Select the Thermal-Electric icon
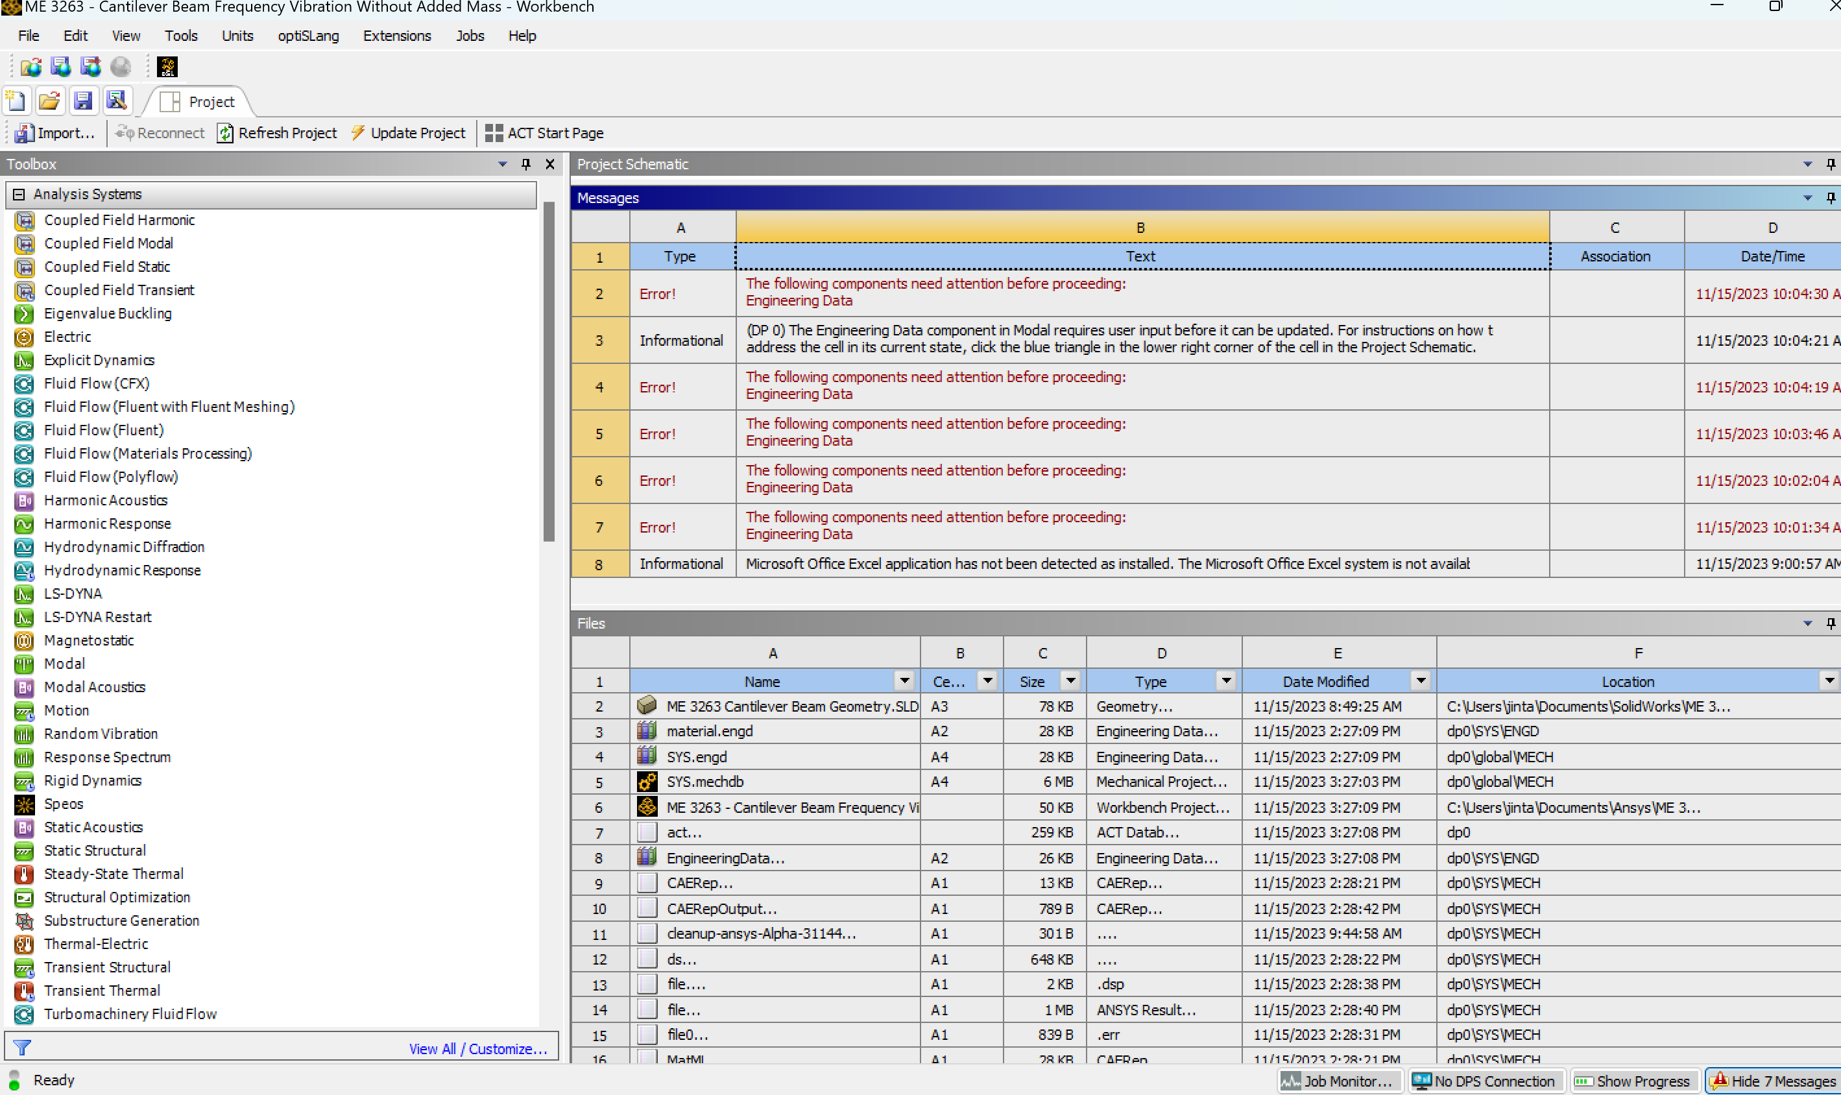Screen dimensions: 1841x1095 (25, 945)
